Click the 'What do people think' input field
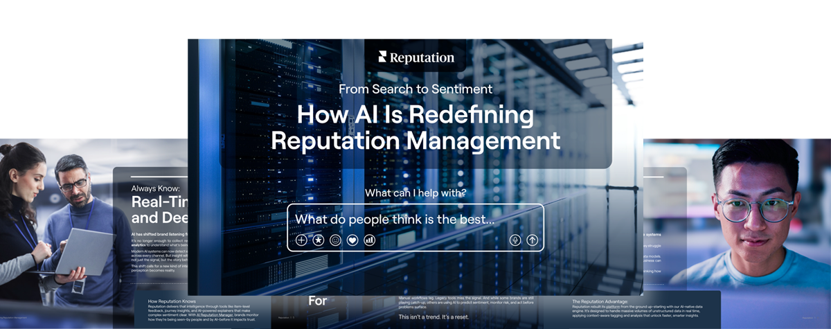The height and width of the screenshot is (329, 831). pos(395,220)
